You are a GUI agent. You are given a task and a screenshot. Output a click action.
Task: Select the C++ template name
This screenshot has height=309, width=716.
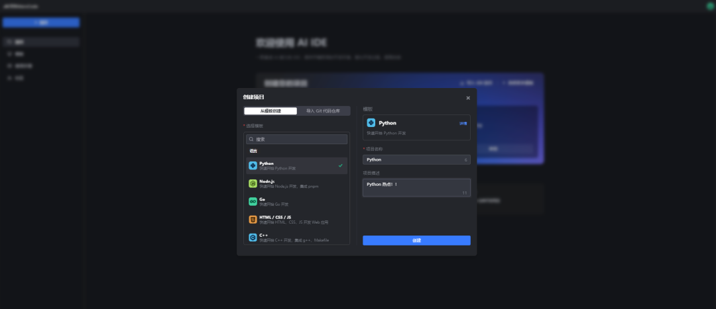263,235
